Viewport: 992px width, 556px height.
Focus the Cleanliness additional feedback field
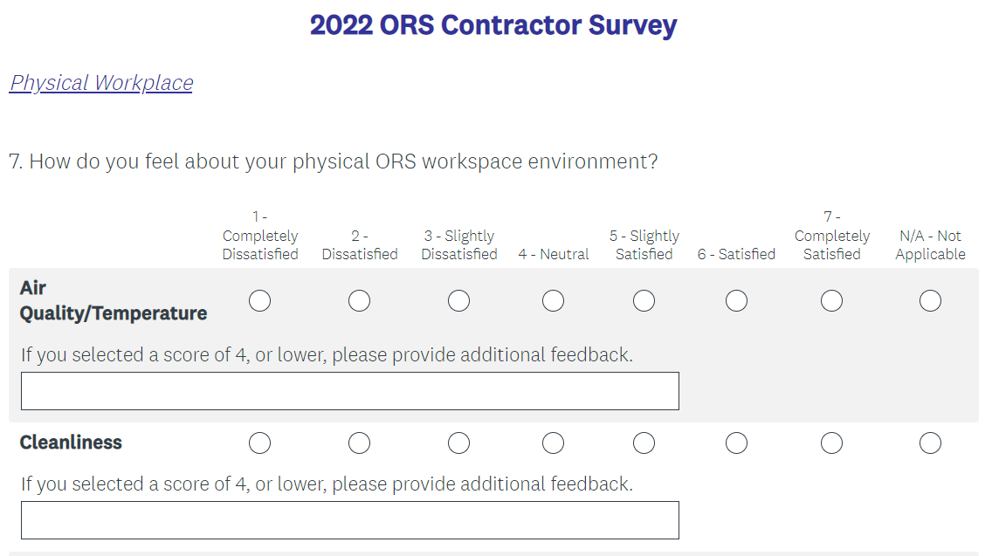[x=349, y=520]
